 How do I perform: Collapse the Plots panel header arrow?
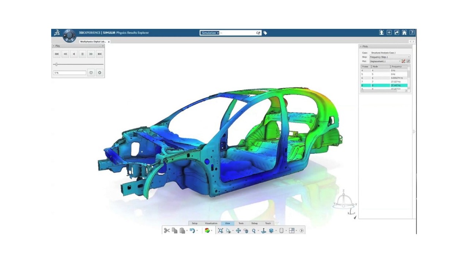coord(361,46)
